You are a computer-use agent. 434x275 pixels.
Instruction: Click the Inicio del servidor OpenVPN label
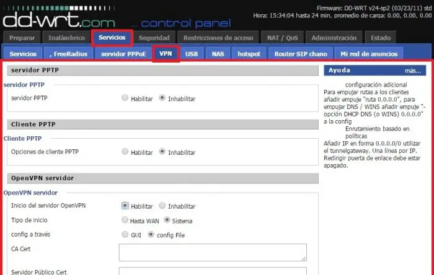tap(48, 206)
